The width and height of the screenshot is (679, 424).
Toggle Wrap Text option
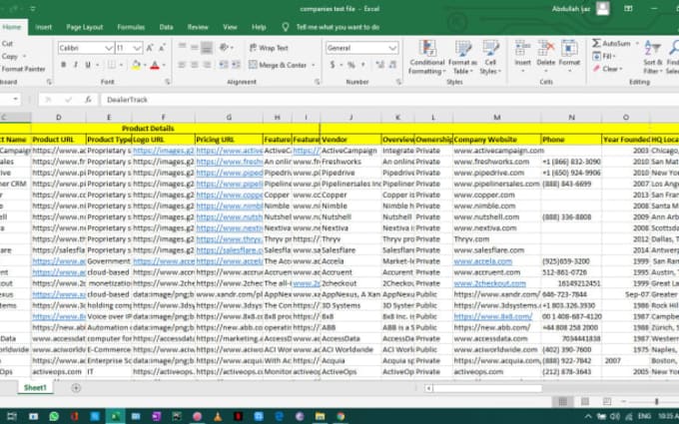pos(269,48)
